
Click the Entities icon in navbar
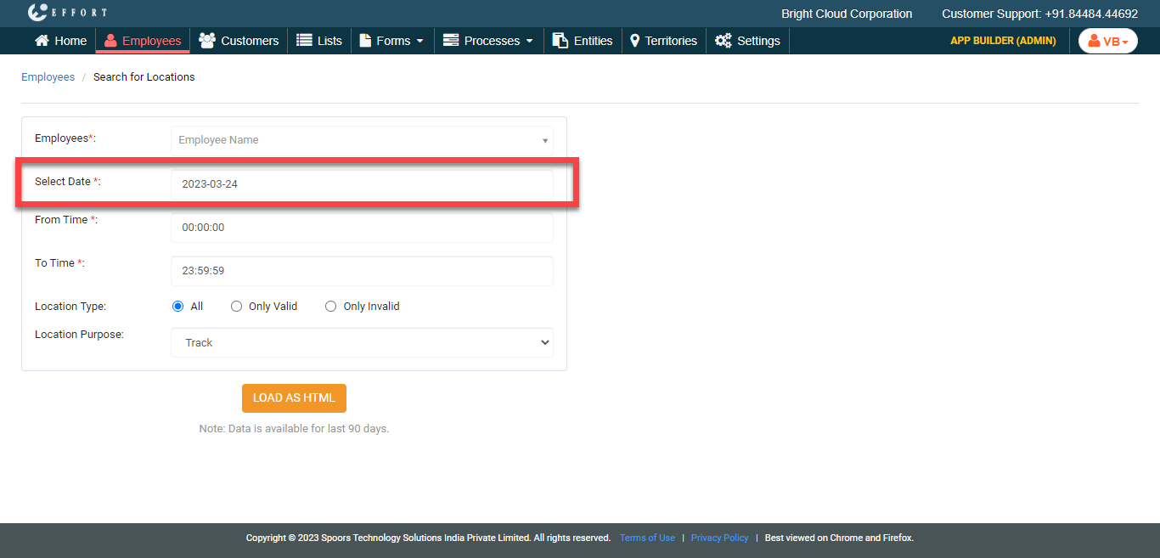[x=560, y=41]
